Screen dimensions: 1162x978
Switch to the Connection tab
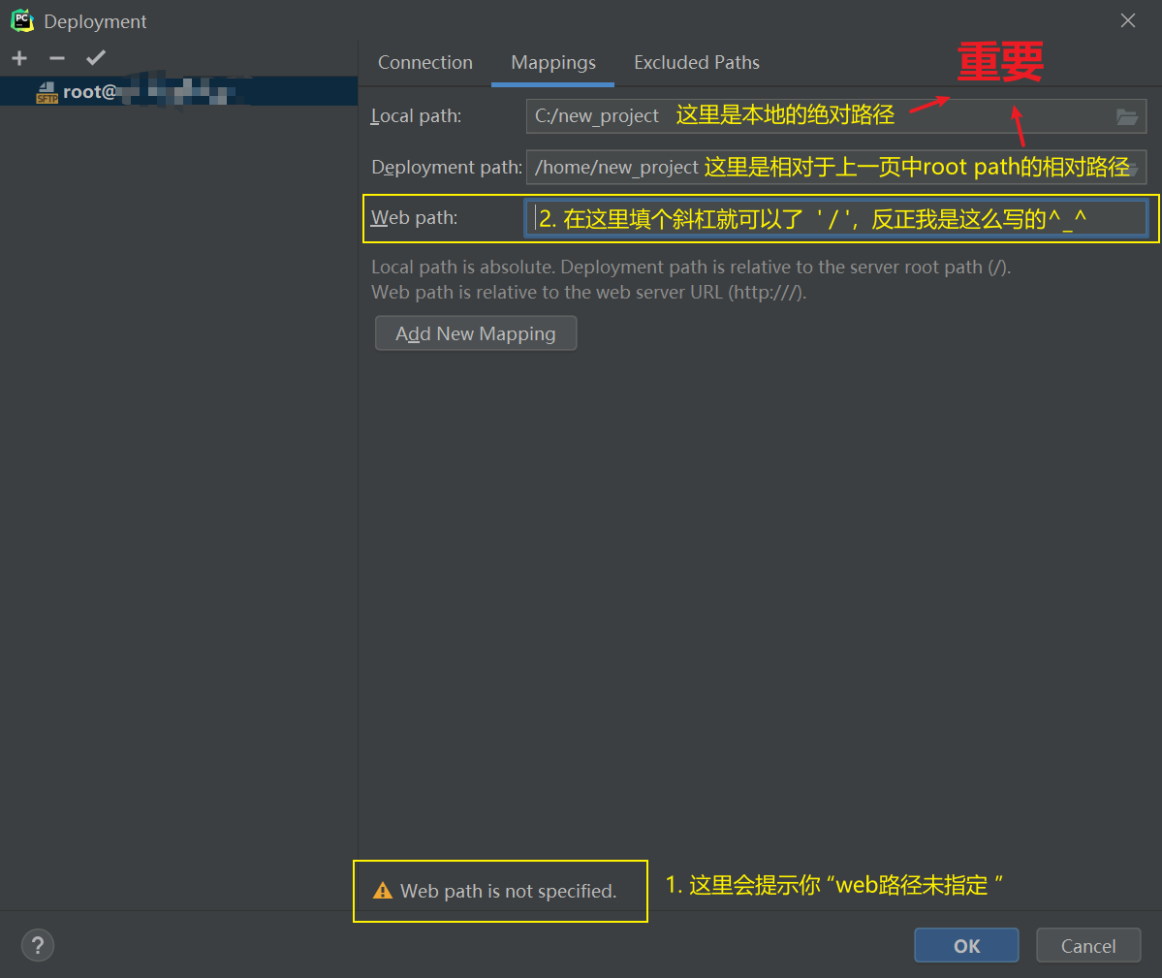[425, 63]
